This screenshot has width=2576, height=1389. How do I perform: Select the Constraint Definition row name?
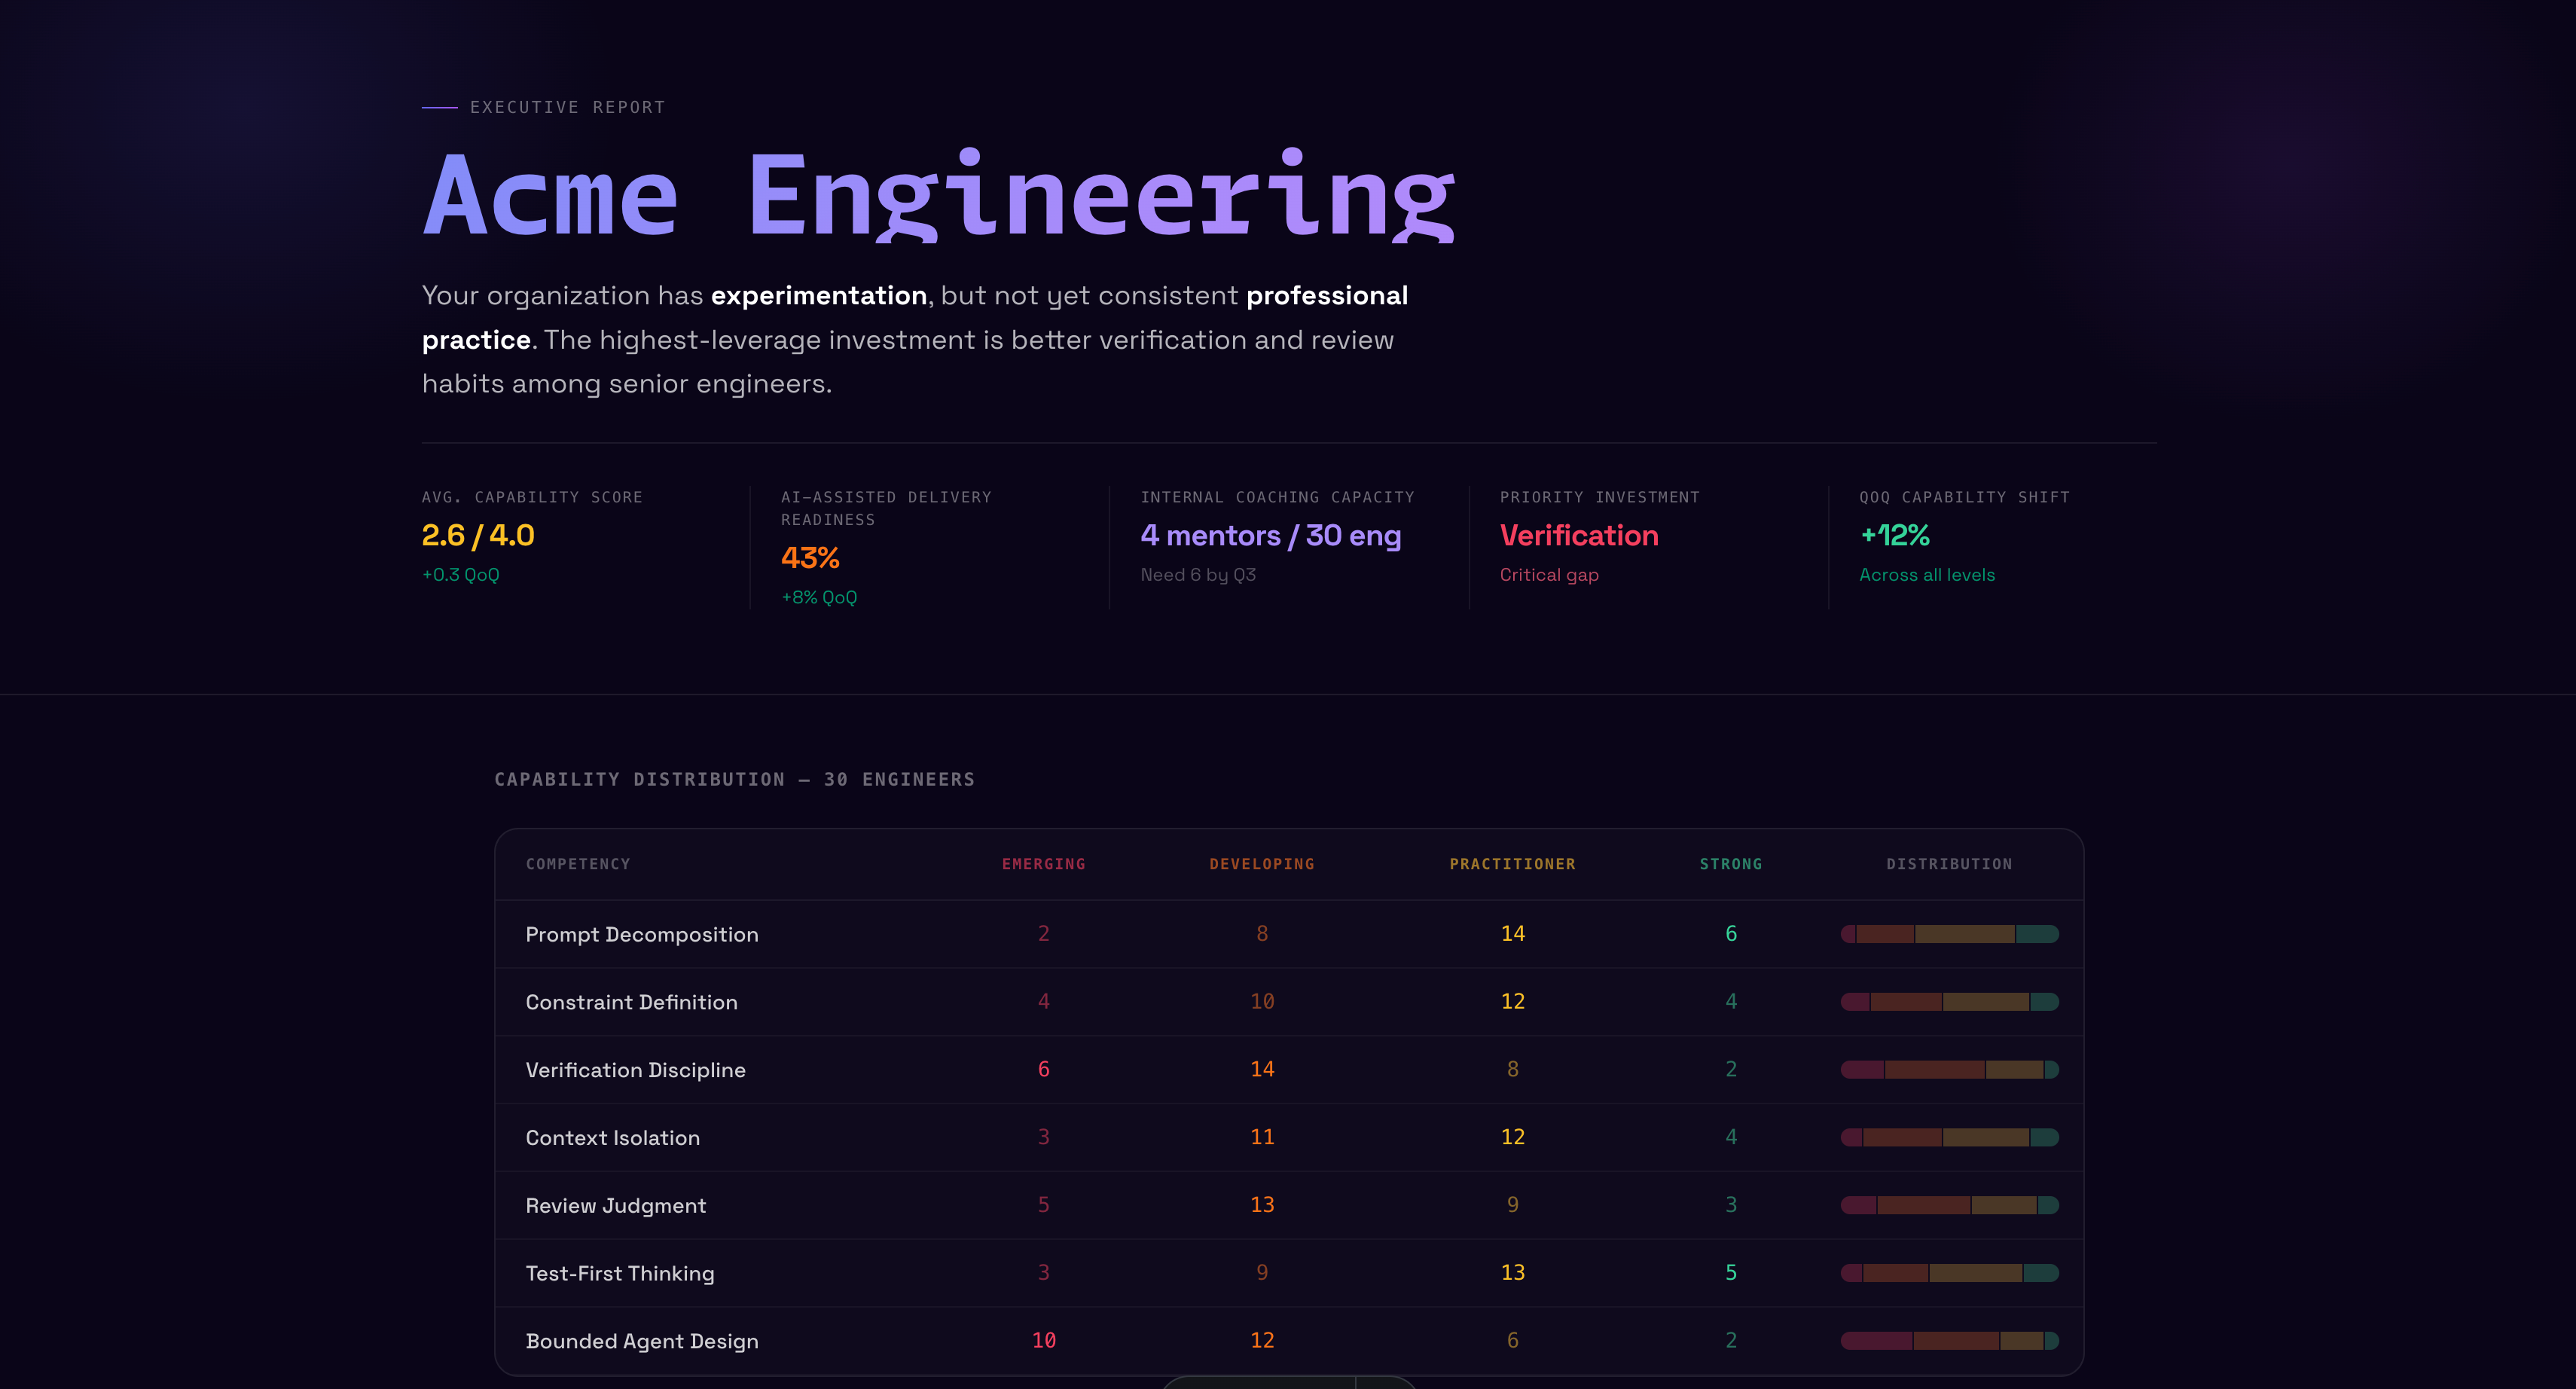[632, 1002]
